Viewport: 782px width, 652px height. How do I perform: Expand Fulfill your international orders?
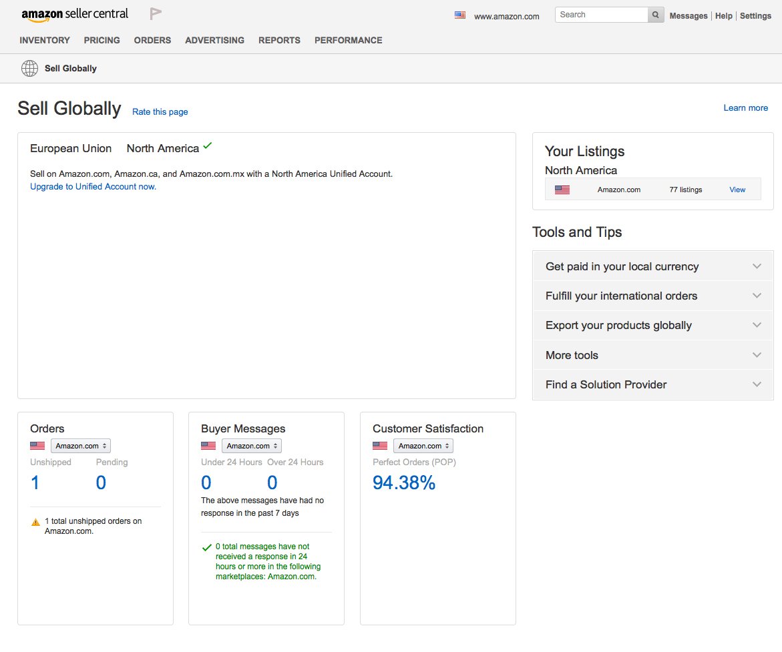[653, 296]
